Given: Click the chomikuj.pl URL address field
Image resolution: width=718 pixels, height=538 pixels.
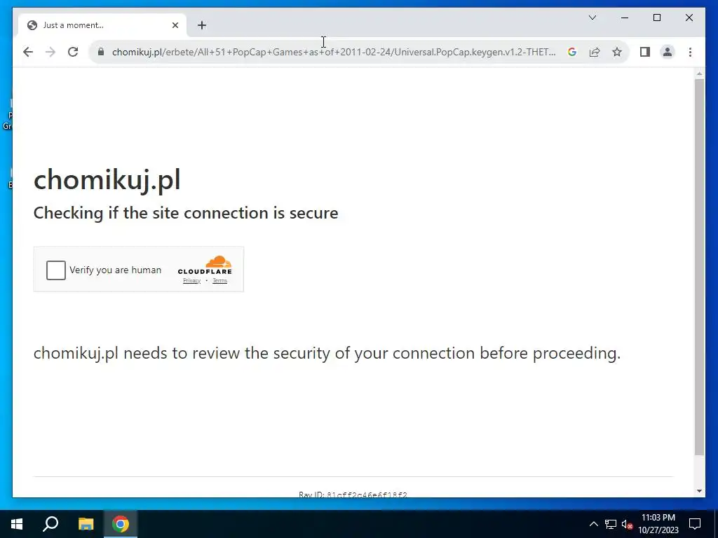Looking at the screenshot, I should [x=333, y=52].
